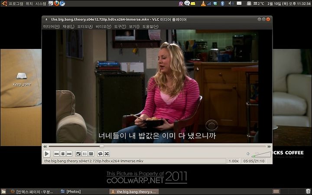Open the clock calendar 오후 11:32:56

(289, 3)
